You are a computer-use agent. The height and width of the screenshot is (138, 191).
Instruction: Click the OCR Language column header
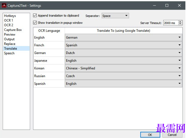click(x=49, y=31)
